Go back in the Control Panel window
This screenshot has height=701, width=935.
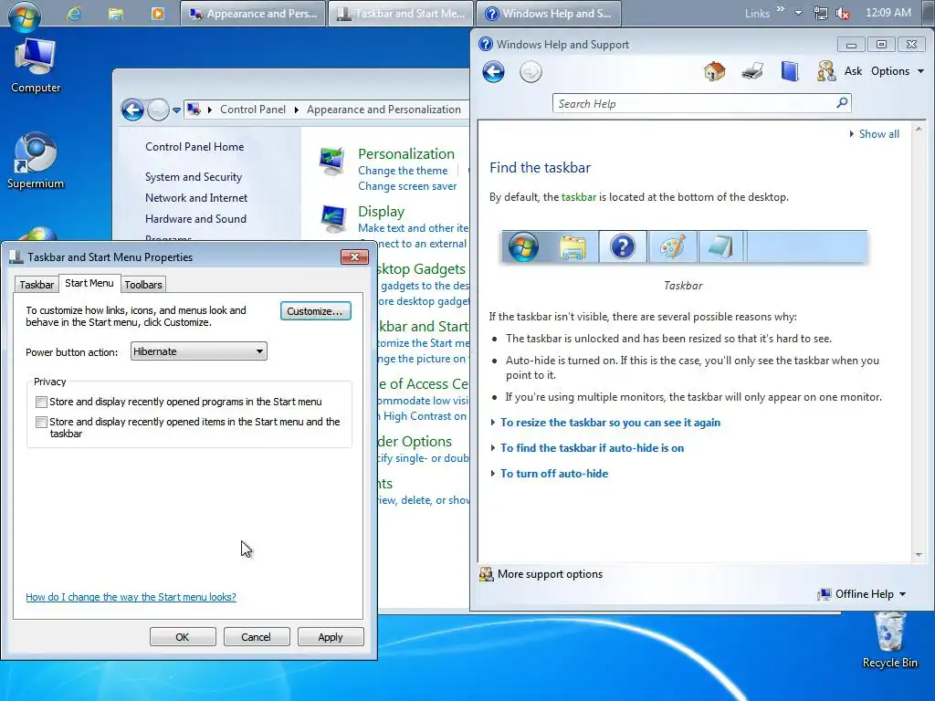click(x=132, y=110)
